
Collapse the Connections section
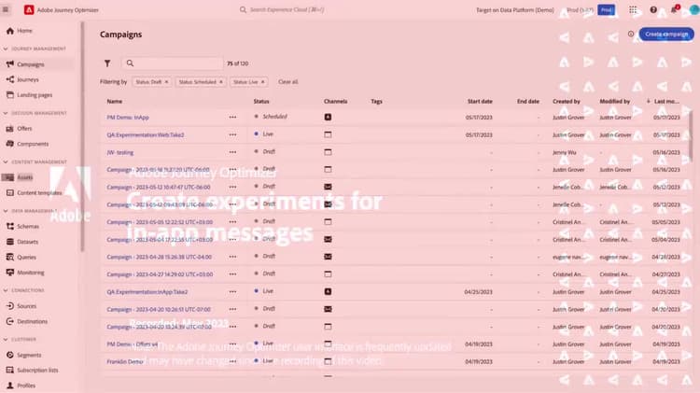6,290
